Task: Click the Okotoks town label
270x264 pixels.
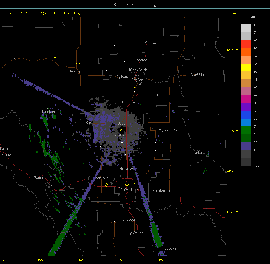Action: point(129,219)
